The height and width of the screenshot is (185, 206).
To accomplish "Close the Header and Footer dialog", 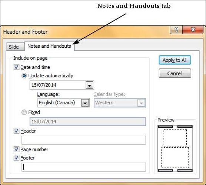I will click(x=193, y=30).
